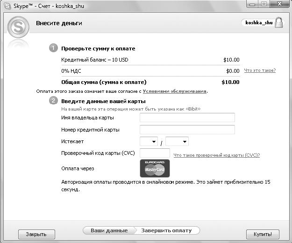292x243 pixels.
Task: Click the Eurocard MasterCard logo
Action: pyautogui.click(x=155, y=168)
